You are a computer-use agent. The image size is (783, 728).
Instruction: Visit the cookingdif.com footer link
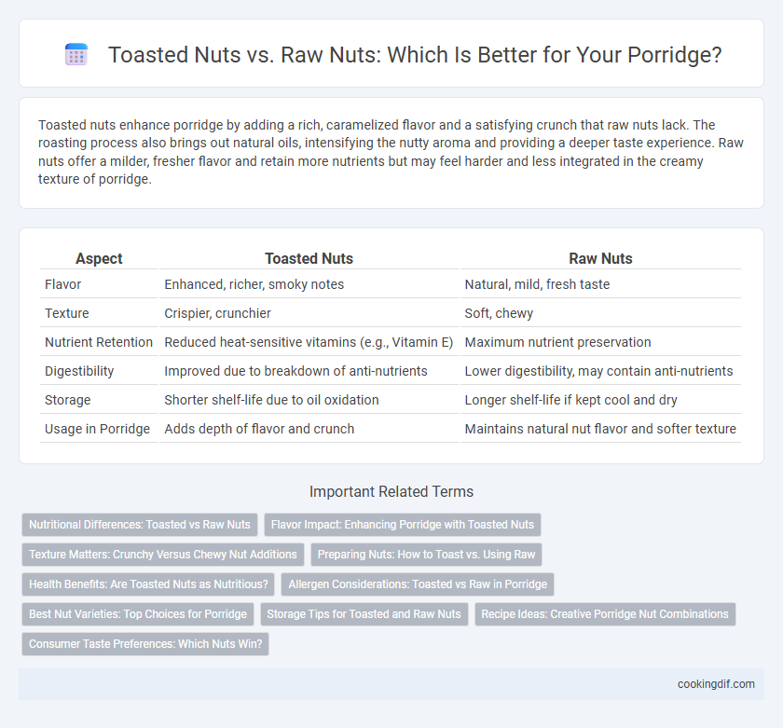click(x=716, y=684)
